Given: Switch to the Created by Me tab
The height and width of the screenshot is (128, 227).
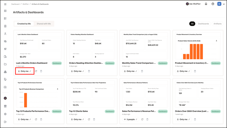Looking at the screenshot, I should (x=24, y=24).
